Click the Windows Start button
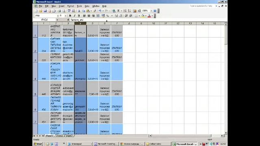This screenshot has height=146, width=260. point(38,144)
